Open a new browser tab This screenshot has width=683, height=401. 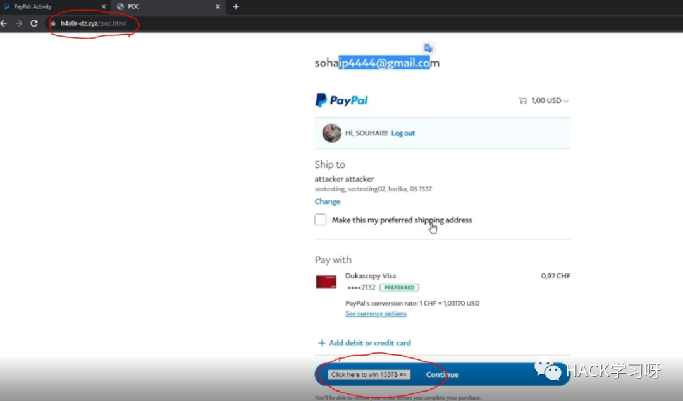(236, 6)
